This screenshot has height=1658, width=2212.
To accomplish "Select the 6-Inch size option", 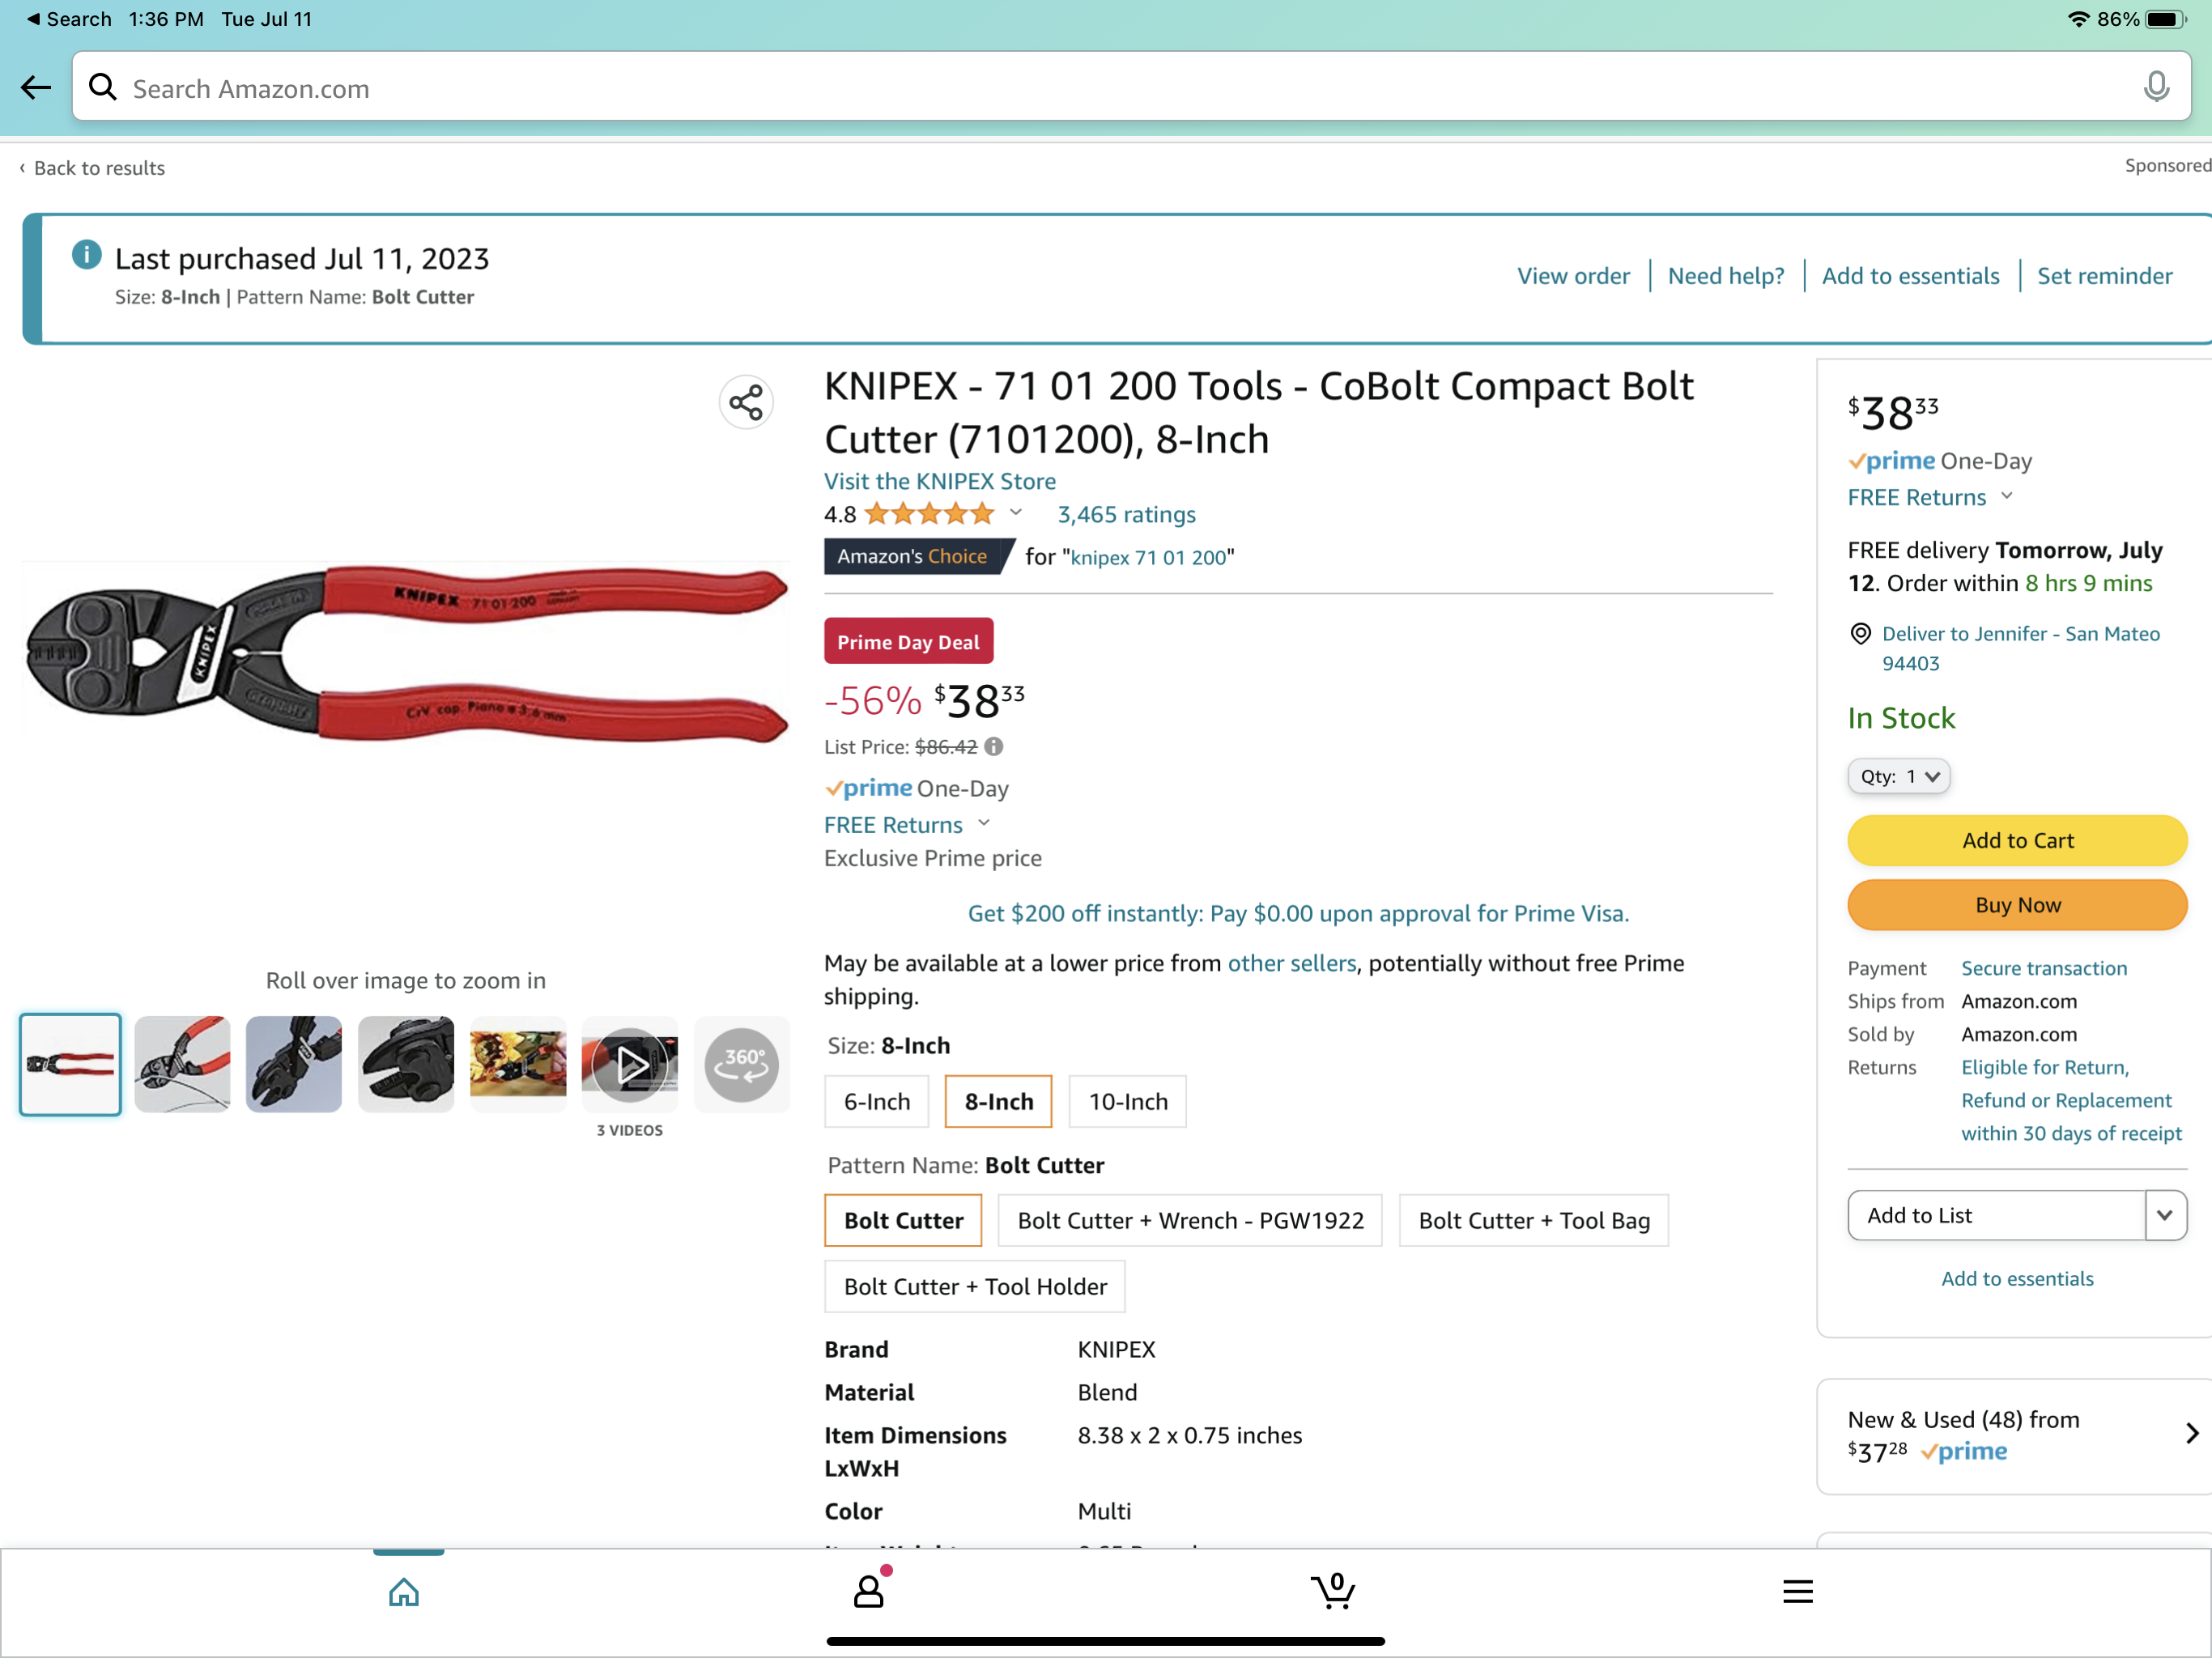I will click(877, 1101).
